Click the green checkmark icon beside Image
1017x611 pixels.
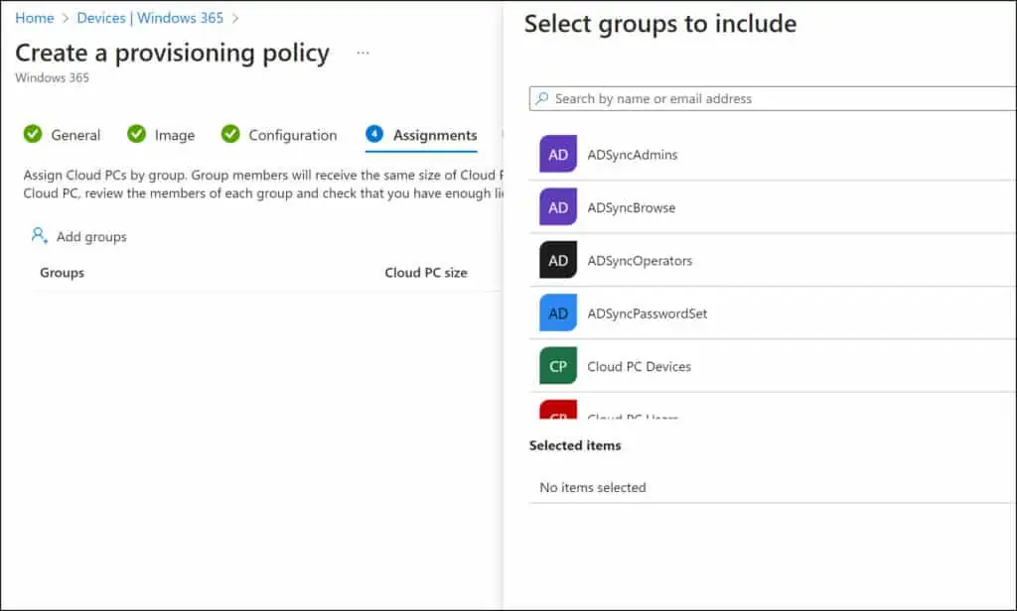coord(136,134)
